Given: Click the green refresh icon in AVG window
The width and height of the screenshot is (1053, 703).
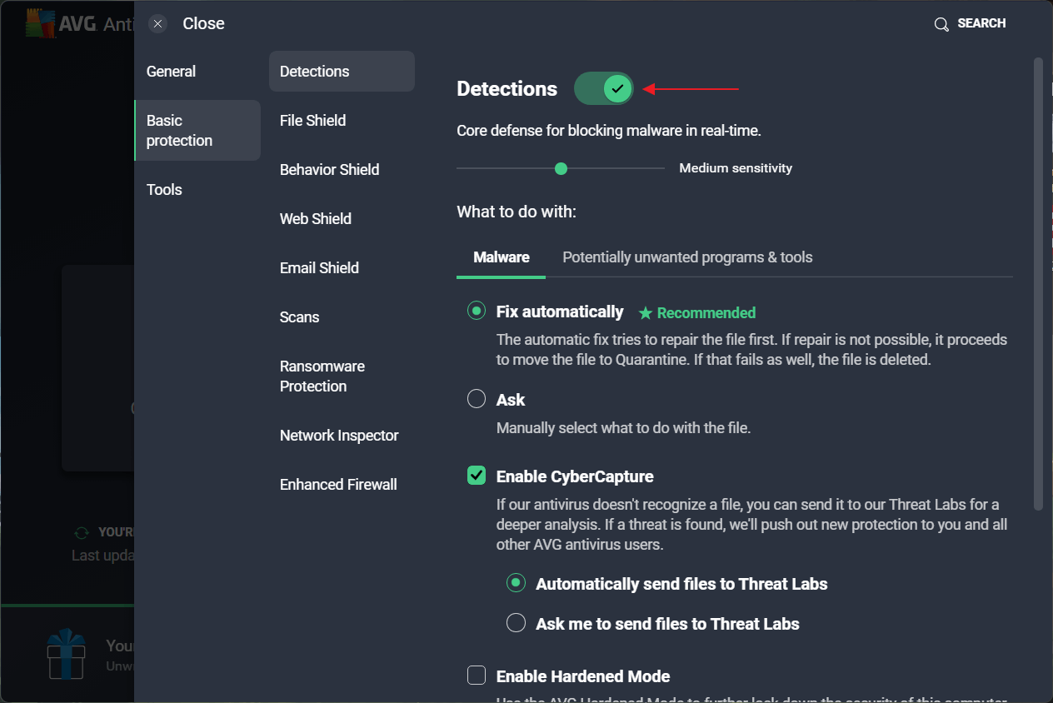Looking at the screenshot, I should pos(82,532).
